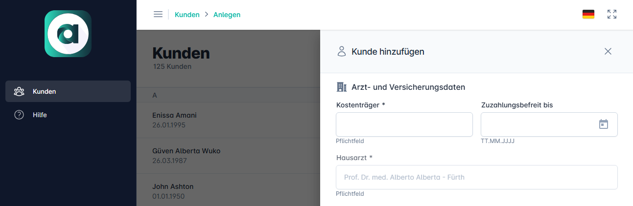
Task: Close the Kunde hinzufügen panel
Action: click(x=608, y=51)
